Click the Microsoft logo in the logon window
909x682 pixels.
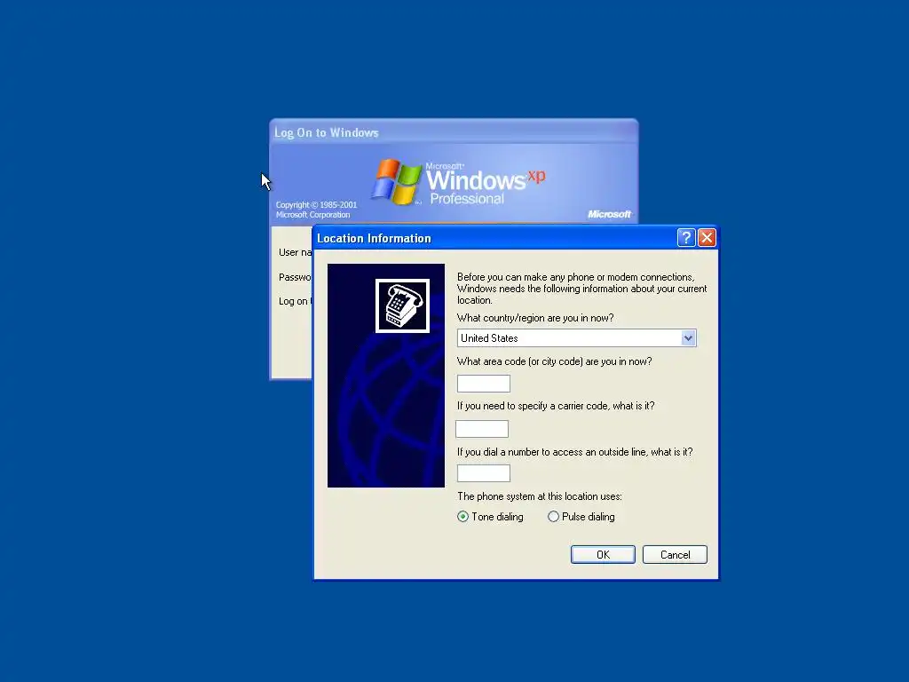tap(609, 214)
